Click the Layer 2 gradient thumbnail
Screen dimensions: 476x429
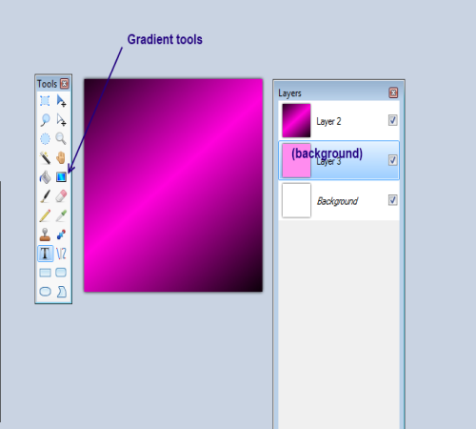(296, 120)
